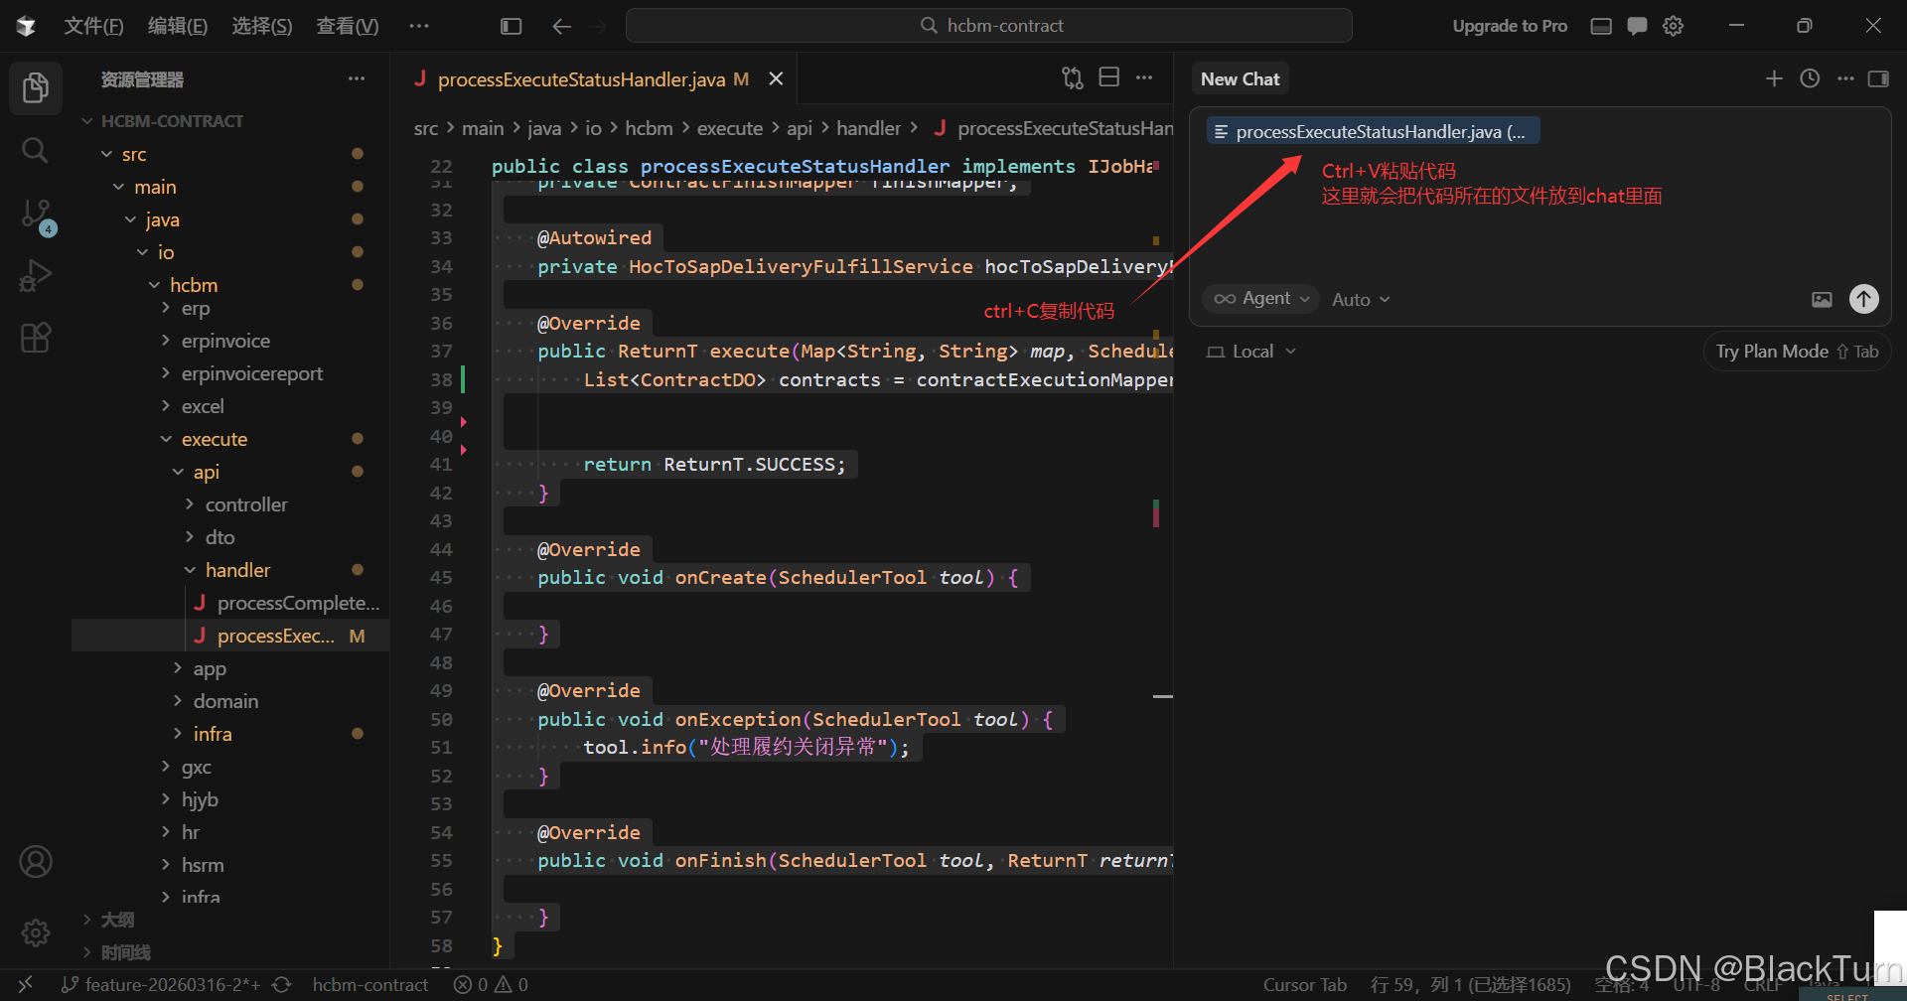
Task: Toggle the bottom panel icon in title bar
Action: [1601, 26]
